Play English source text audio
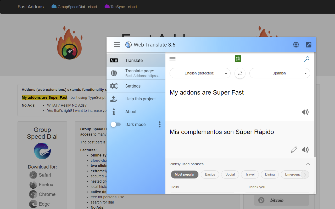The width and height of the screenshot is (335, 209). (305, 112)
